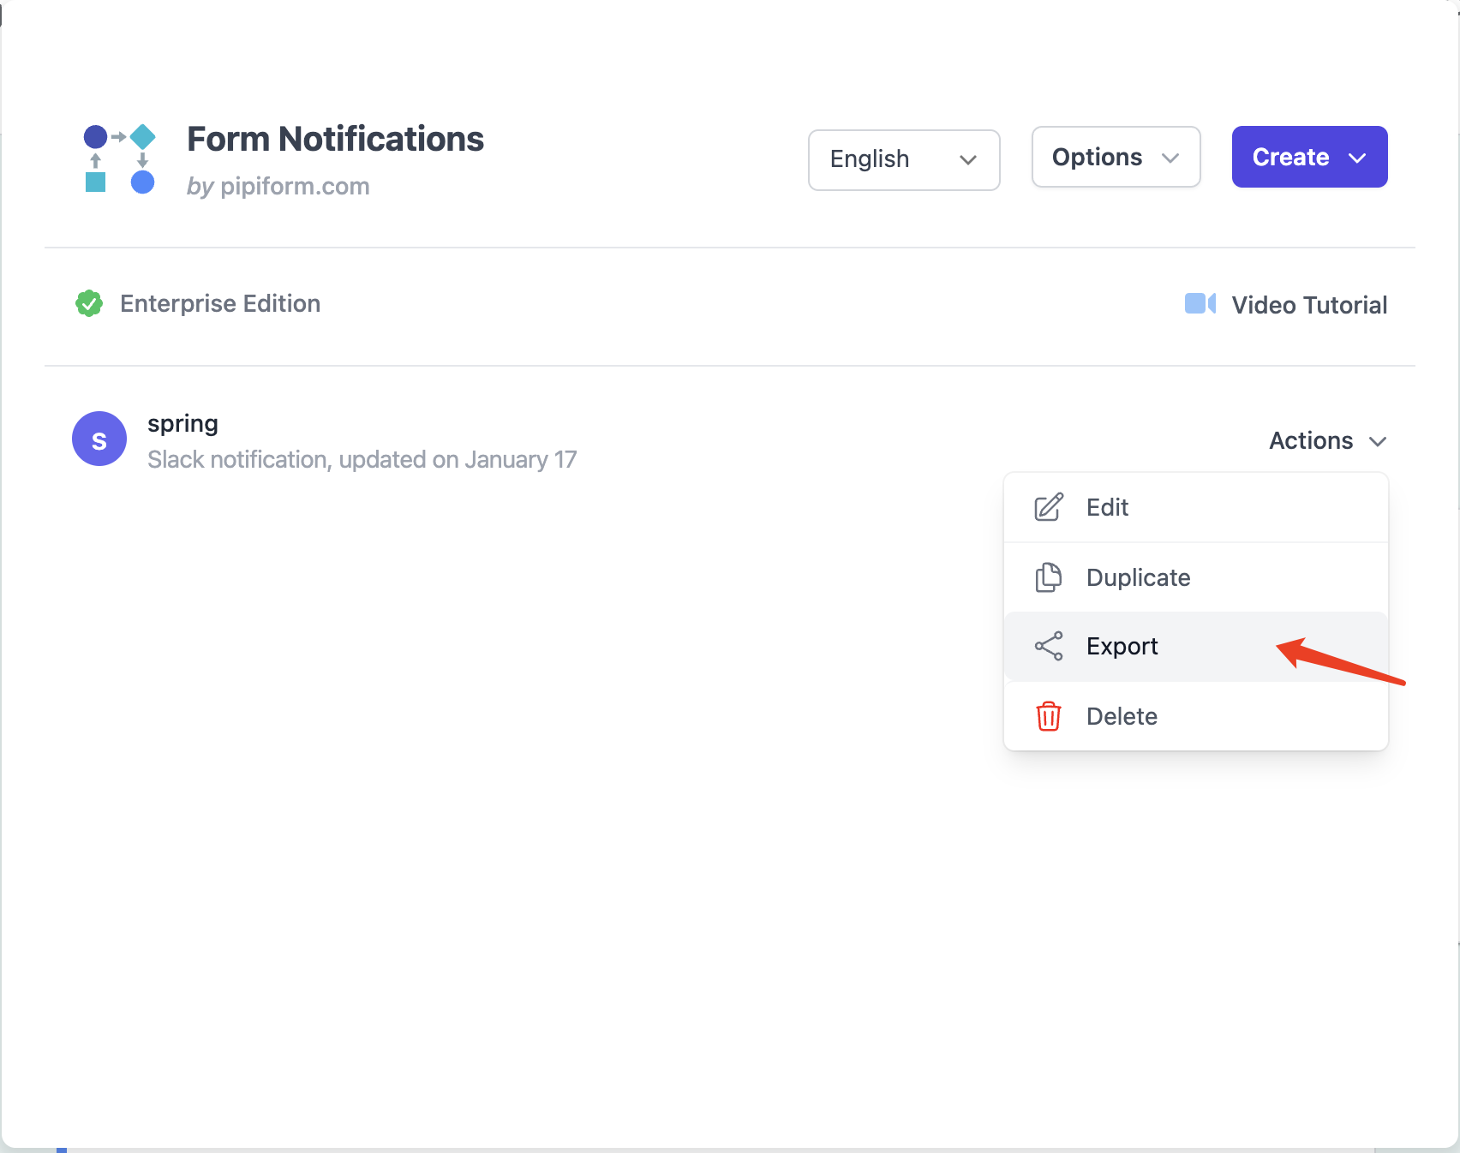The width and height of the screenshot is (1460, 1153).
Task: Click the Edit pencil icon
Action: click(1048, 506)
